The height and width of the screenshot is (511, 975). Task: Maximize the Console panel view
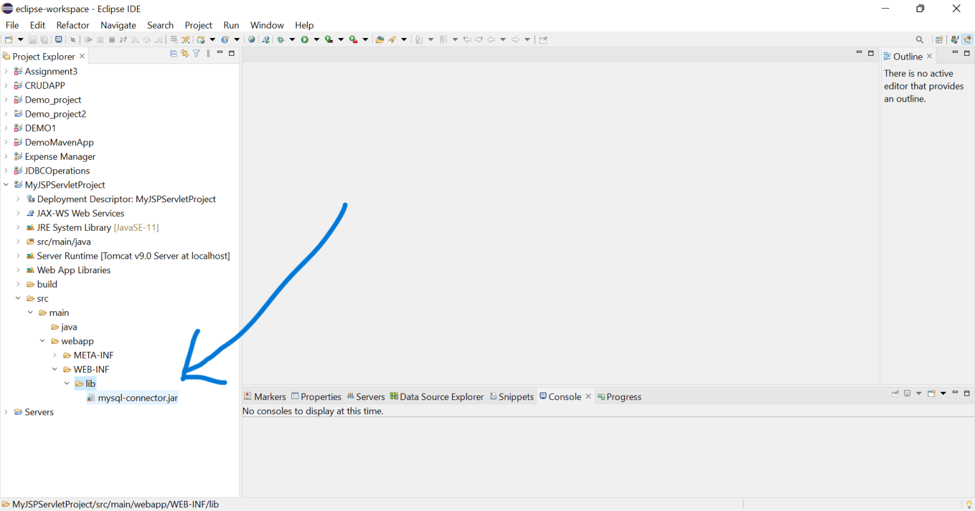[967, 394]
